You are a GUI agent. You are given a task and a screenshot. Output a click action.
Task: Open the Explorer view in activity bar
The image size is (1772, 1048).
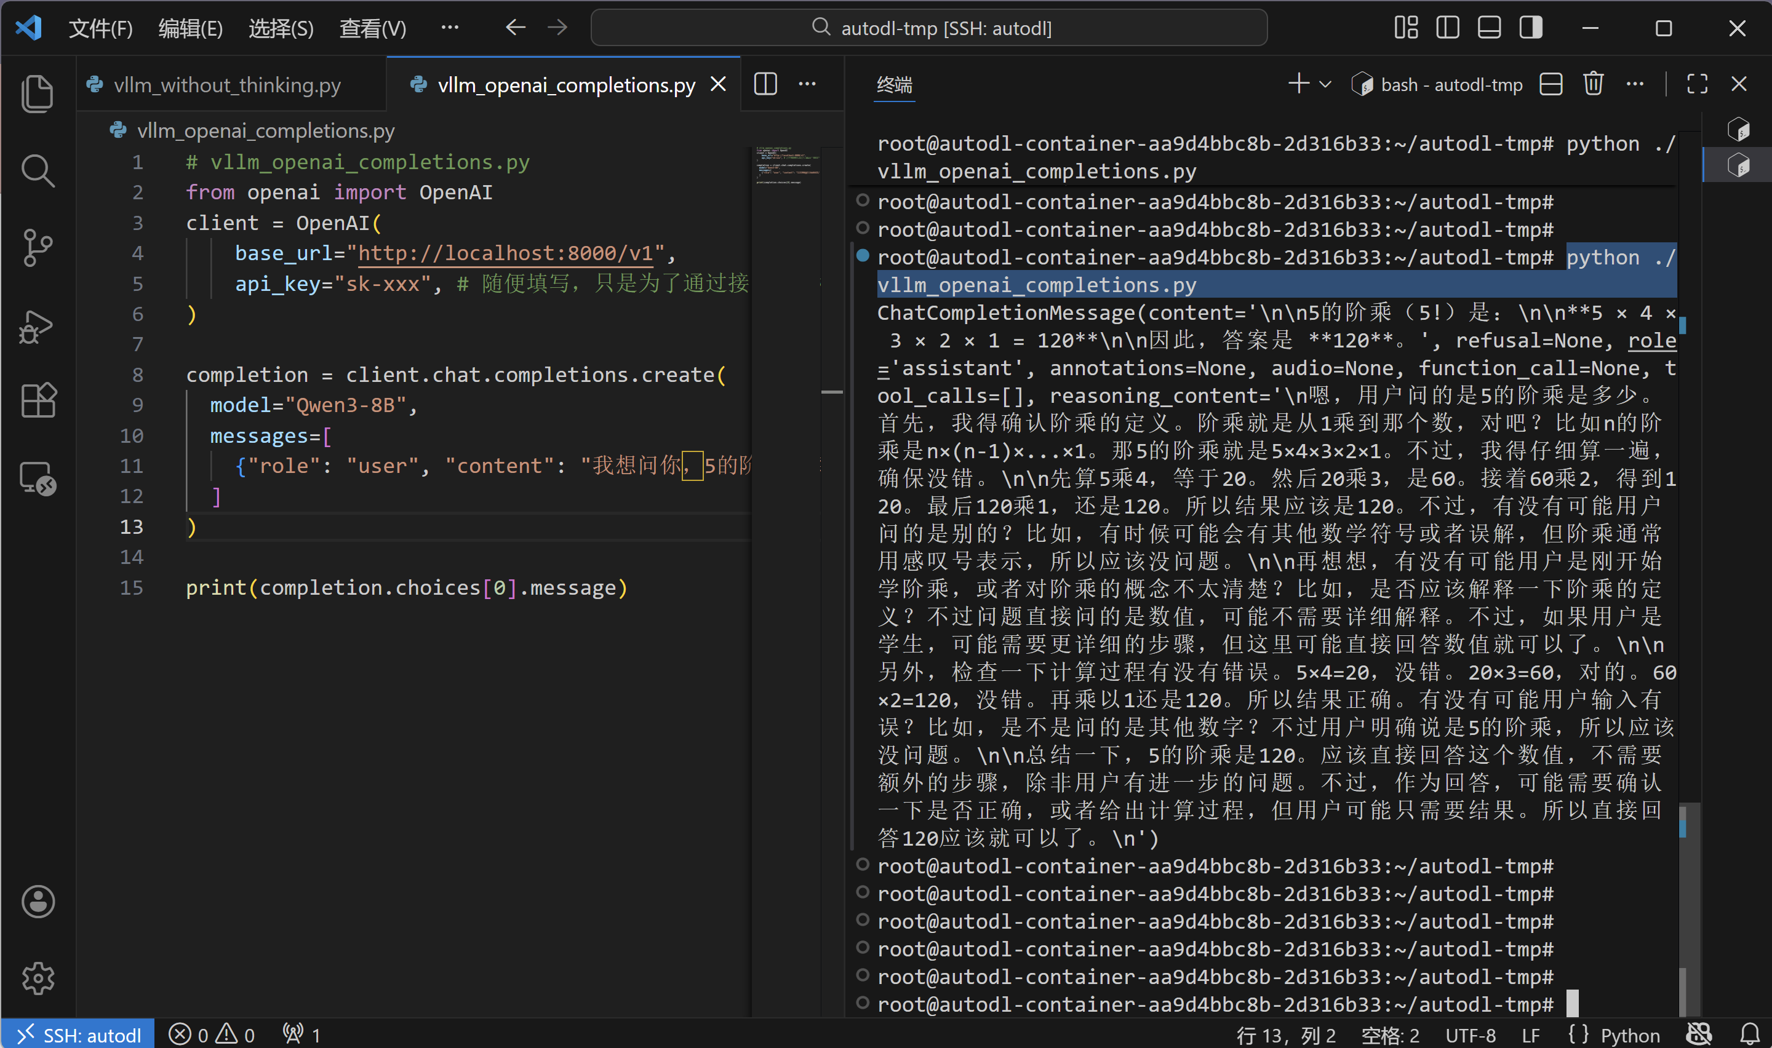(x=38, y=93)
